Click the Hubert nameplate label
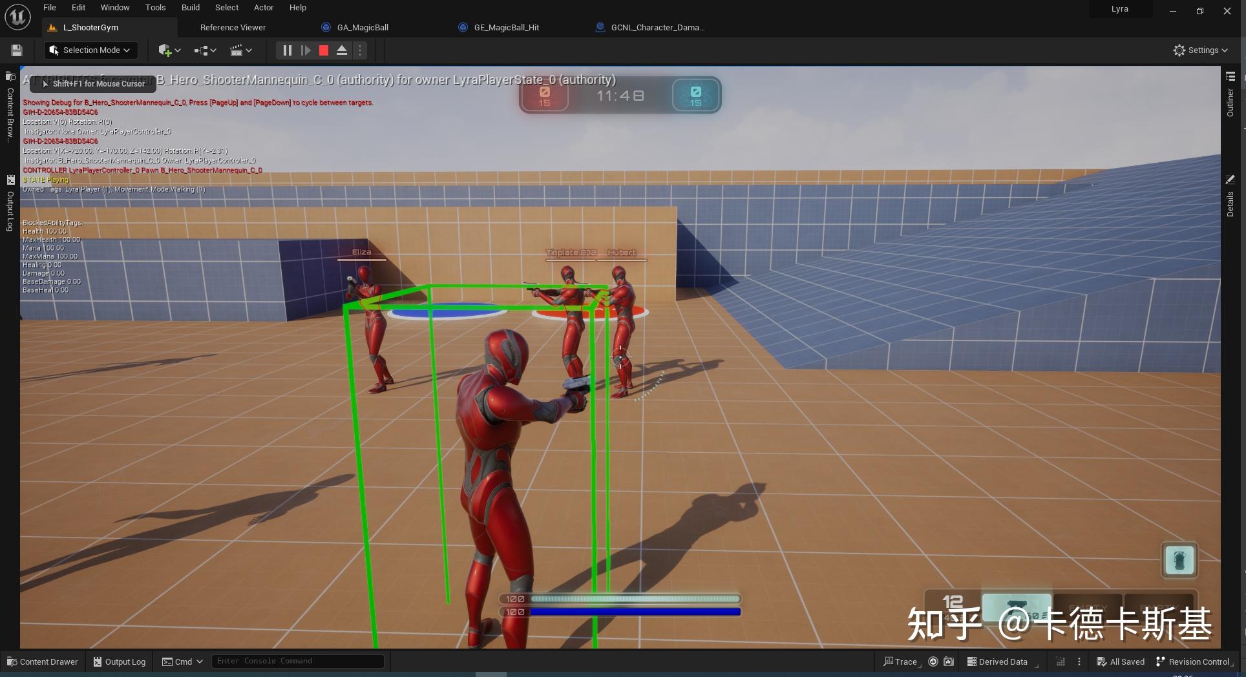The width and height of the screenshot is (1246, 677). tap(622, 253)
